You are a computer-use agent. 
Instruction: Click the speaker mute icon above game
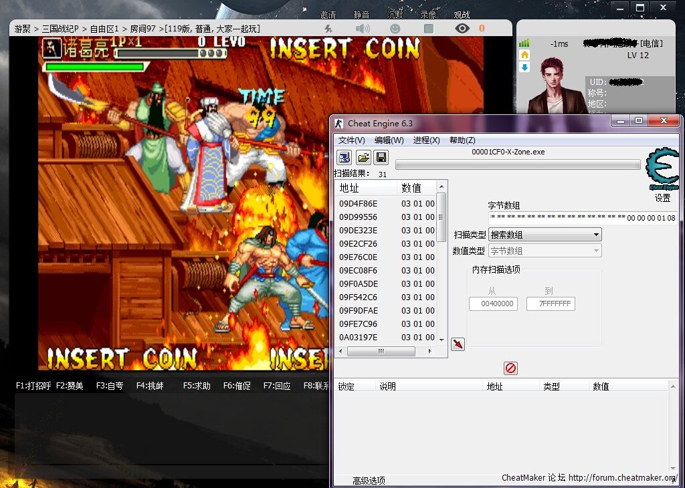point(363,29)
